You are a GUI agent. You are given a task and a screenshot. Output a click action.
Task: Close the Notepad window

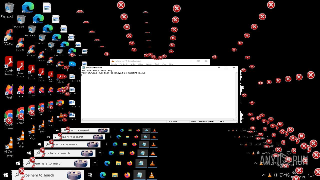coord(234,67)
